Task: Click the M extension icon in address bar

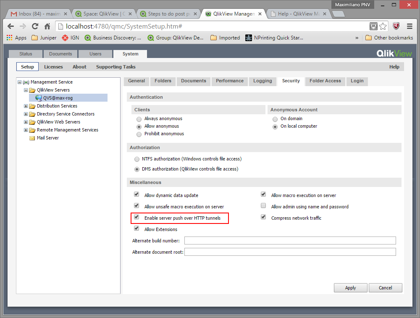Action: coord(373,26)
